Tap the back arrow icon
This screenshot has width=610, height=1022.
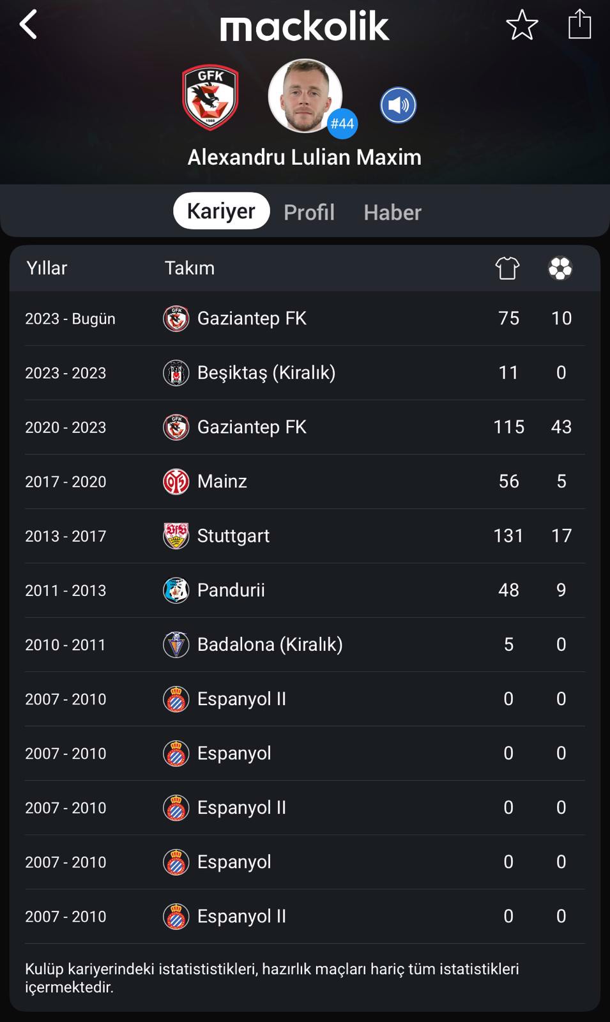click(x=28, y=26)
